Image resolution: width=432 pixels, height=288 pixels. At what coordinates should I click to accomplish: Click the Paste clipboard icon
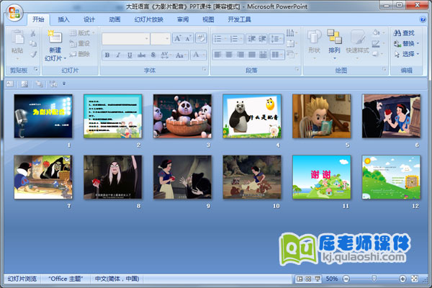click(17, 37)
